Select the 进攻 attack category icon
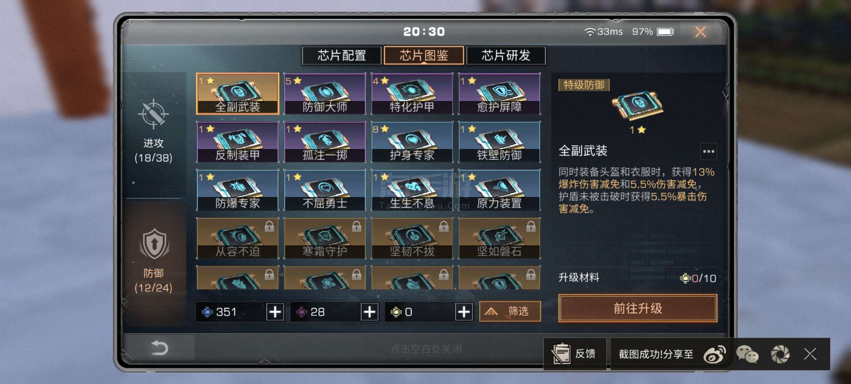Image resolution: width=851 pixels, height=384 pixels. coord(154,114)
